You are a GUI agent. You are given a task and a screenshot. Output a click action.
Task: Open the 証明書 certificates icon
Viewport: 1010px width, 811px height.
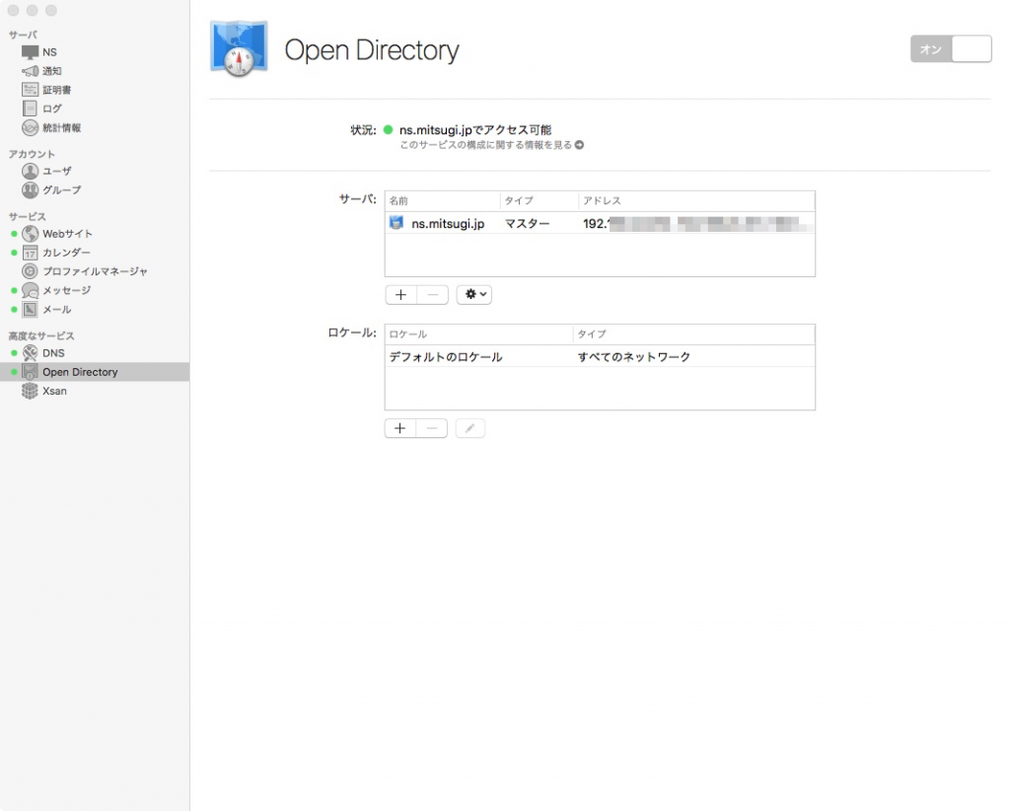pyautogui.click(x=30, y=90)
